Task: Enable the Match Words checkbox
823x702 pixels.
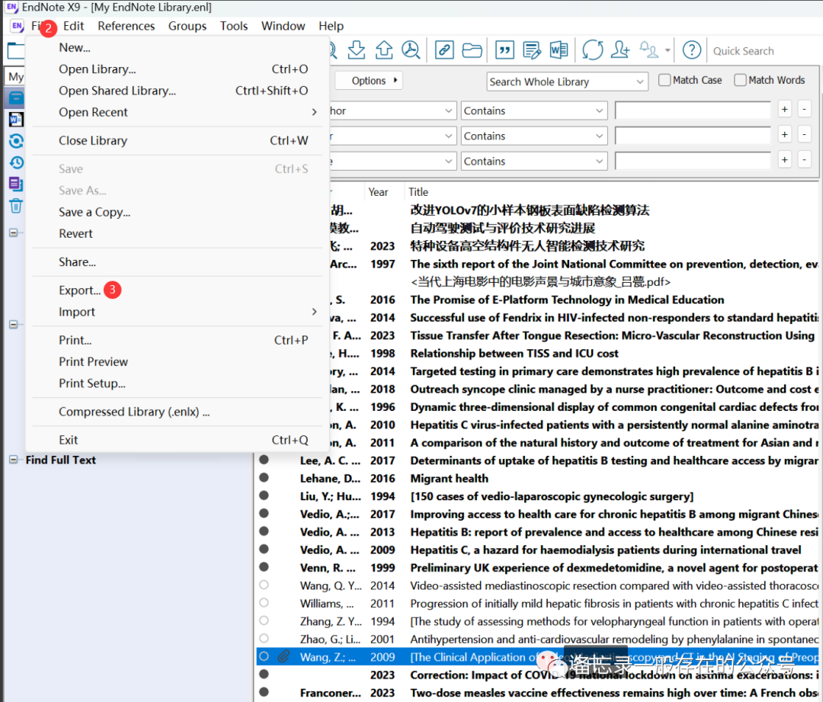Action: (x=740, y=80)
